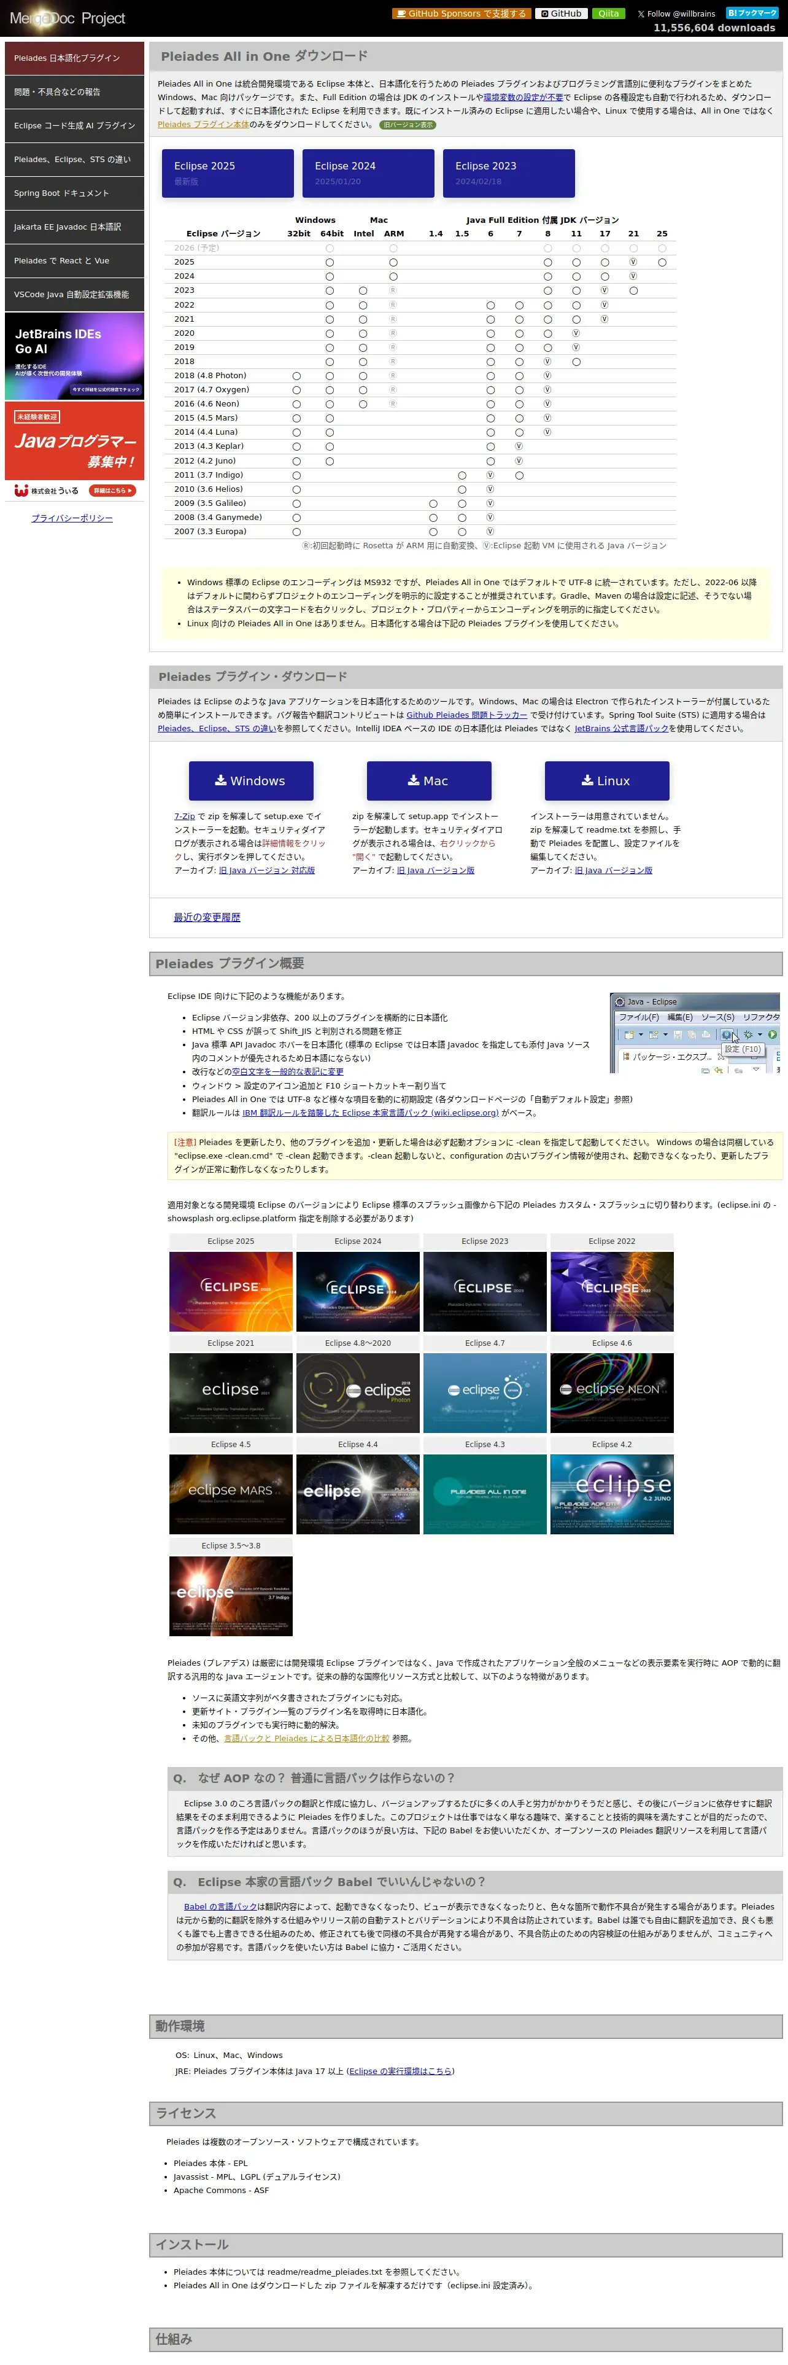The image size is (788, 2365).
Task: Open VSCode Java 自動設定拡張機能 menu item
Action: (74, 295)
